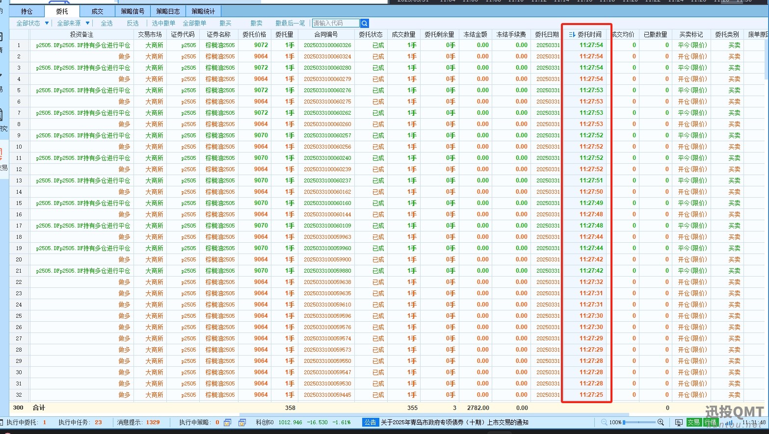This screenshot has width=769, height=434.
Task: Switch to 交易 mode button in status bar
Action: 693,422
